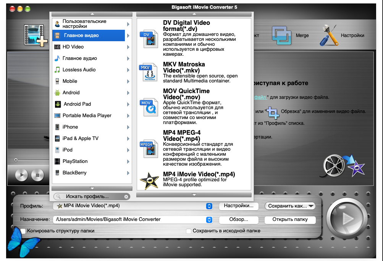Image resolution: width=383 pixels, height=261 pixels.
Task: Click the search magnifier icon in profile search
Action: tap(58, 196)
